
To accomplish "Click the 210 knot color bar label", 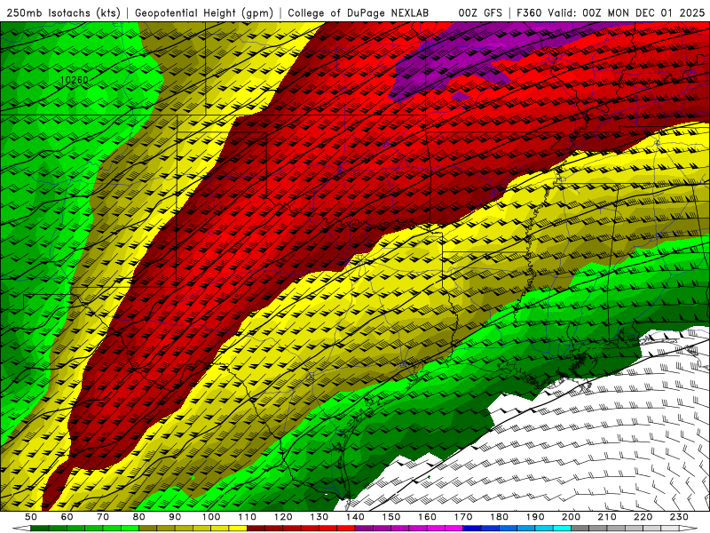I will point(607,517).
